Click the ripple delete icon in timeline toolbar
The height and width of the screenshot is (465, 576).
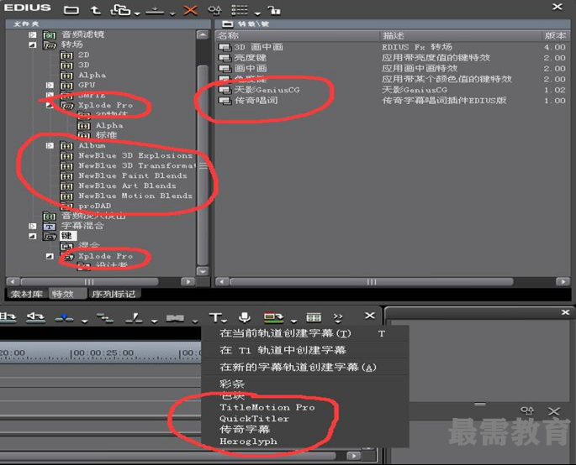pos(105,318)
